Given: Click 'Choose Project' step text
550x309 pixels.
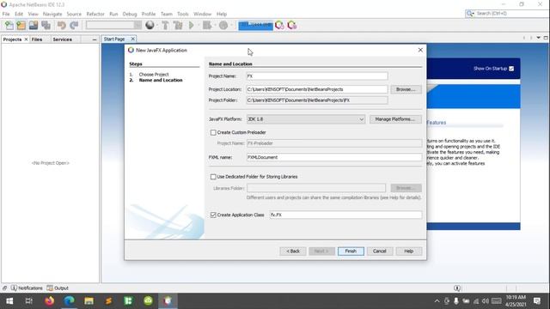Looking at the screenshot, I should pyautogui.click(x=154, y=75).
